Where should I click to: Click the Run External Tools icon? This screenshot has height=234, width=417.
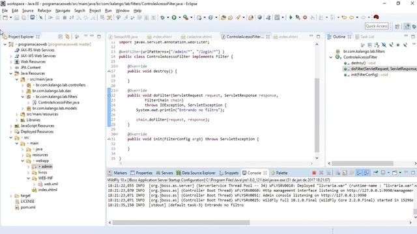(186, 18)
